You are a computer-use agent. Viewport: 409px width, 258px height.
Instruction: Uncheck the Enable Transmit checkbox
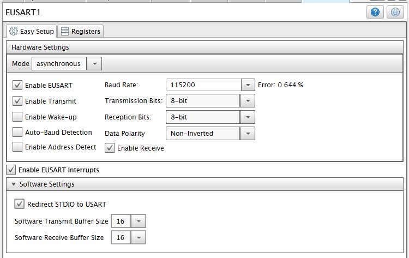click(x=17, y=101)
